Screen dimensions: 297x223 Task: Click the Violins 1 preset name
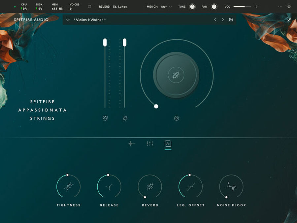[89, 20]
